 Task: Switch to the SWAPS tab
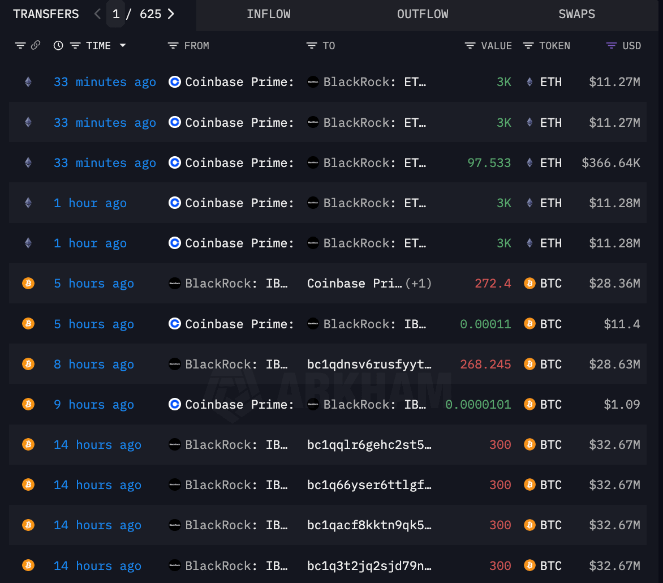[x=577, y=14]
